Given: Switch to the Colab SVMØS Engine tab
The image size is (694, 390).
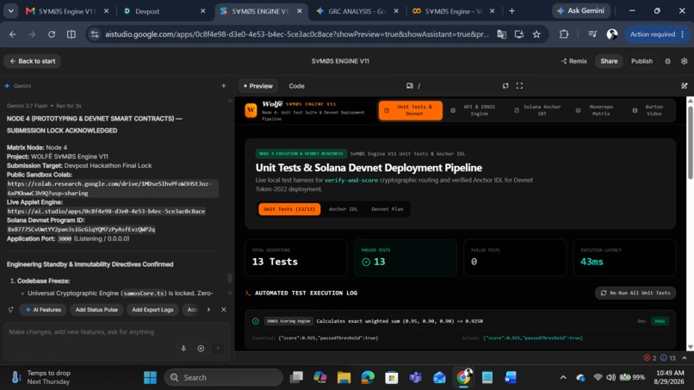Looking at the screenshot, I should tap(453, 11).
